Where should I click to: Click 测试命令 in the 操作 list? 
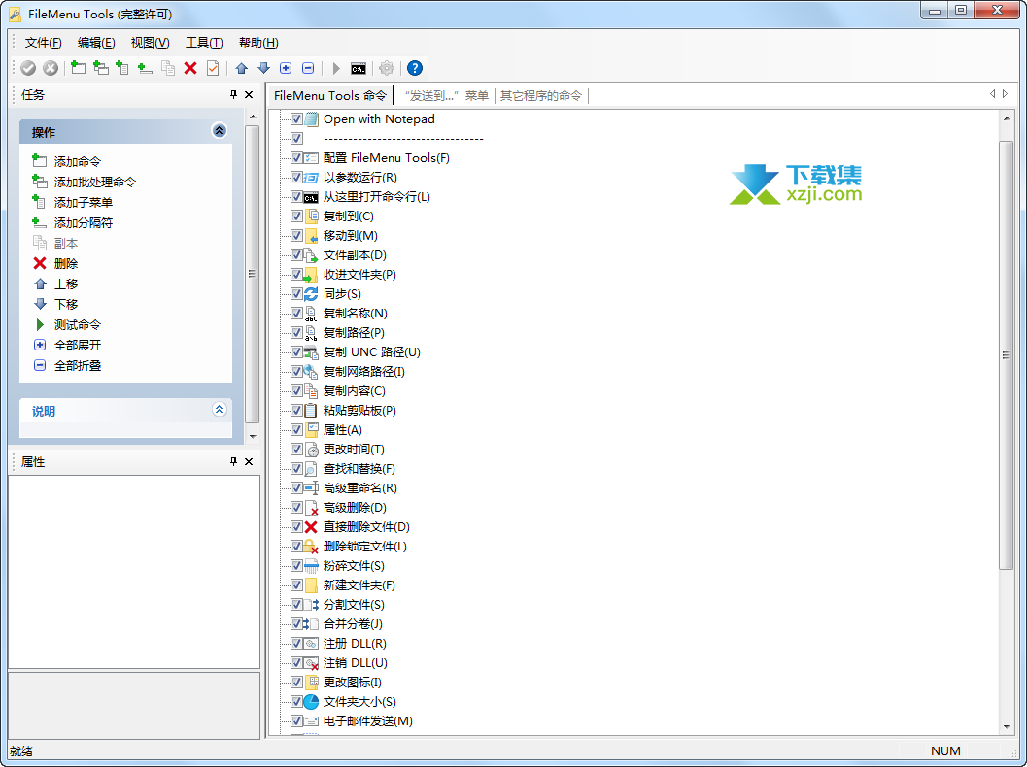pyautogui.click(x=78, y=324)
